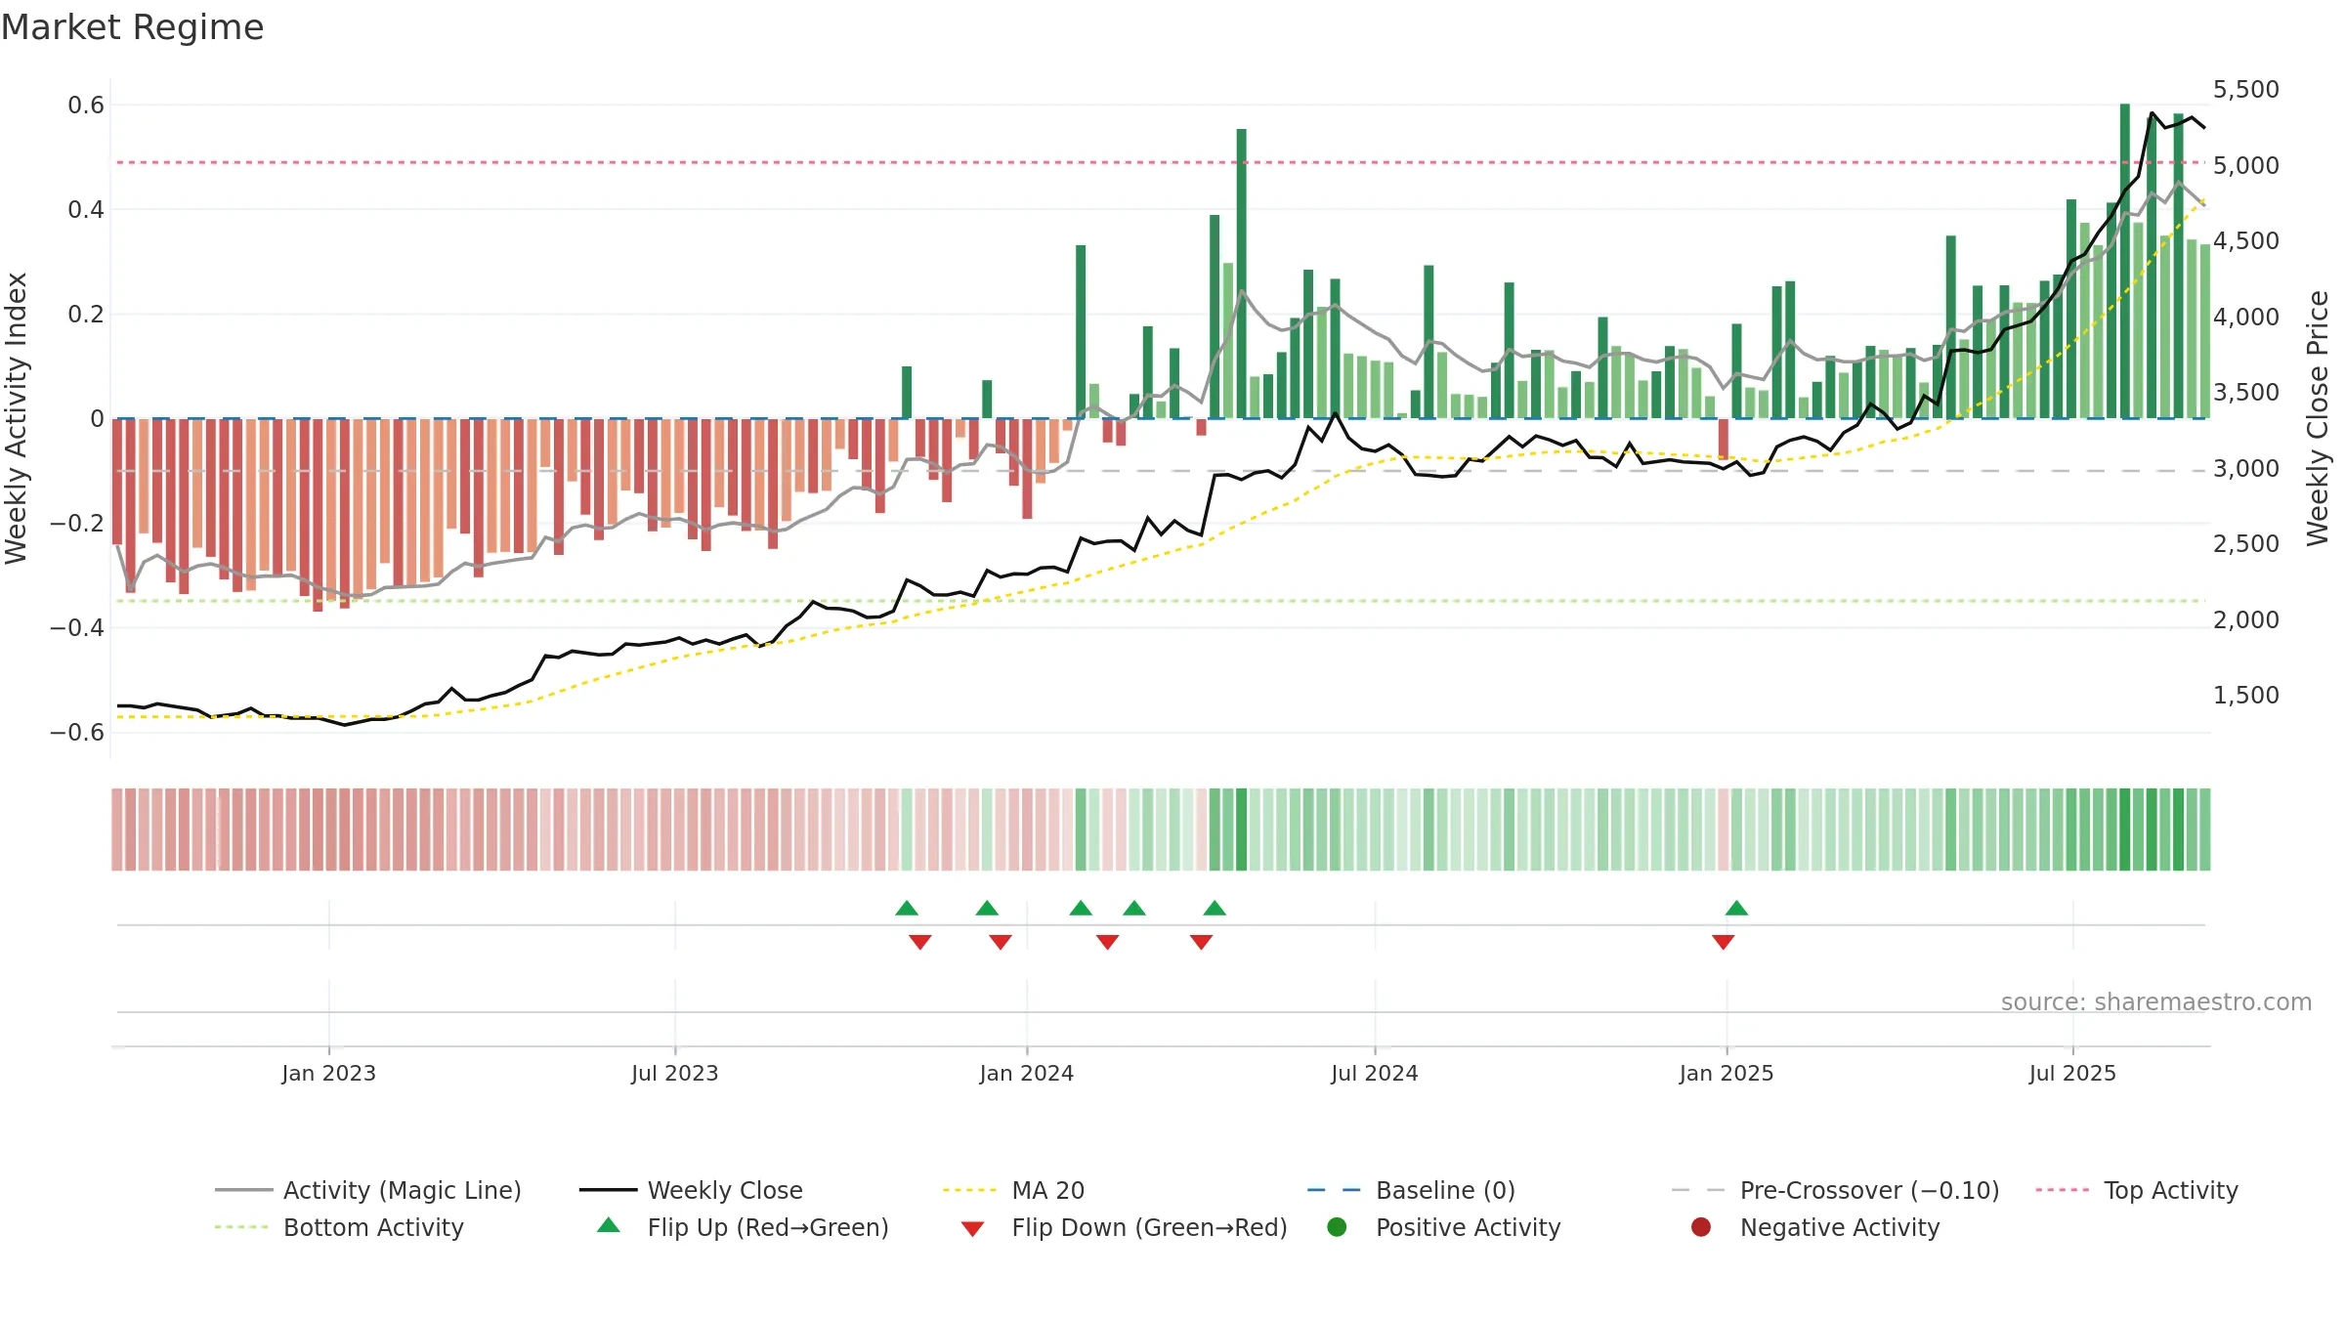Click the 2,000 tick on the price axis
The height and width of the screenshot is (1319, 2345).
click(2246, 619)
